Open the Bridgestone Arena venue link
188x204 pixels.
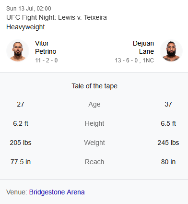(x=57, y=192)
